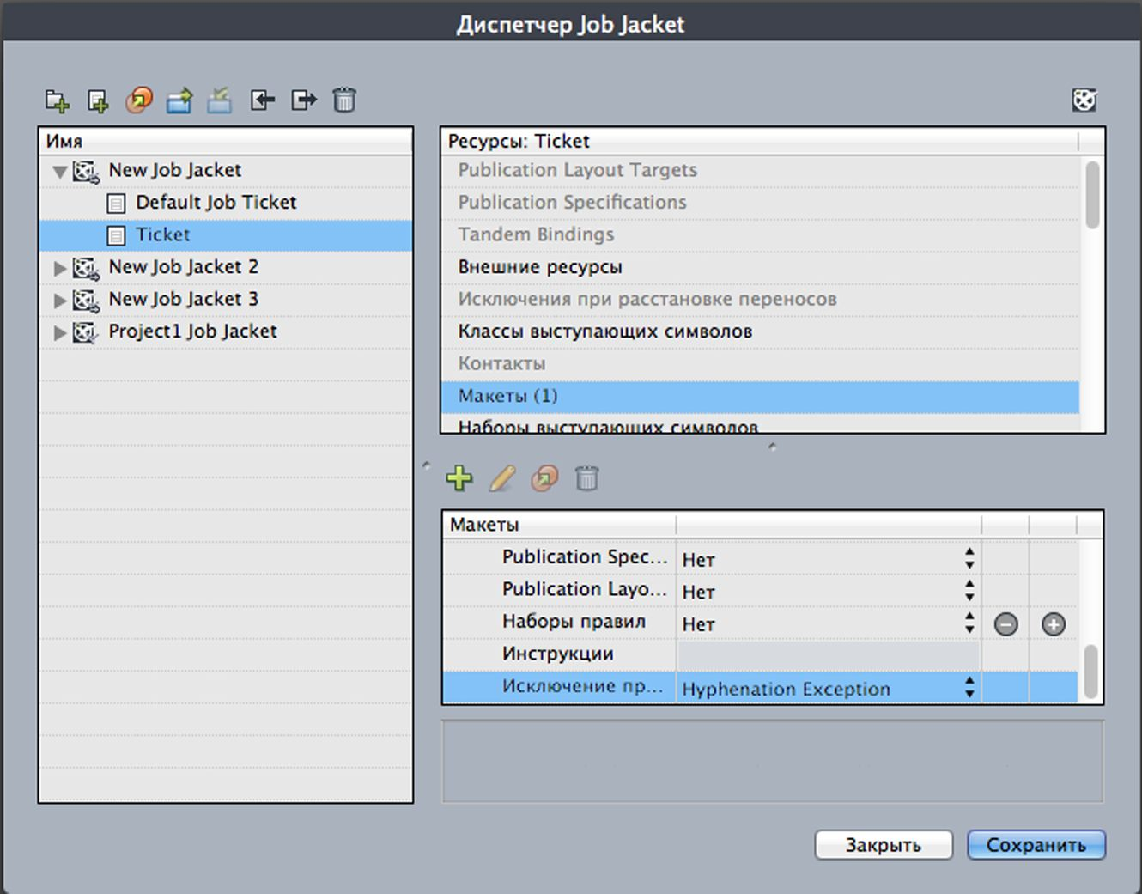Expand the Project1 Job Jacket node
Image resolution: width=1142 pixels, height=894 pixels.
60,332
